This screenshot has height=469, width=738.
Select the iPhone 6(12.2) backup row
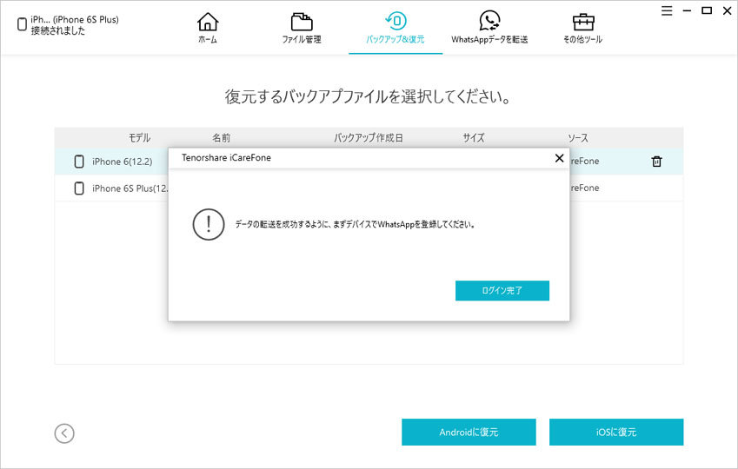tap(369, 162)
